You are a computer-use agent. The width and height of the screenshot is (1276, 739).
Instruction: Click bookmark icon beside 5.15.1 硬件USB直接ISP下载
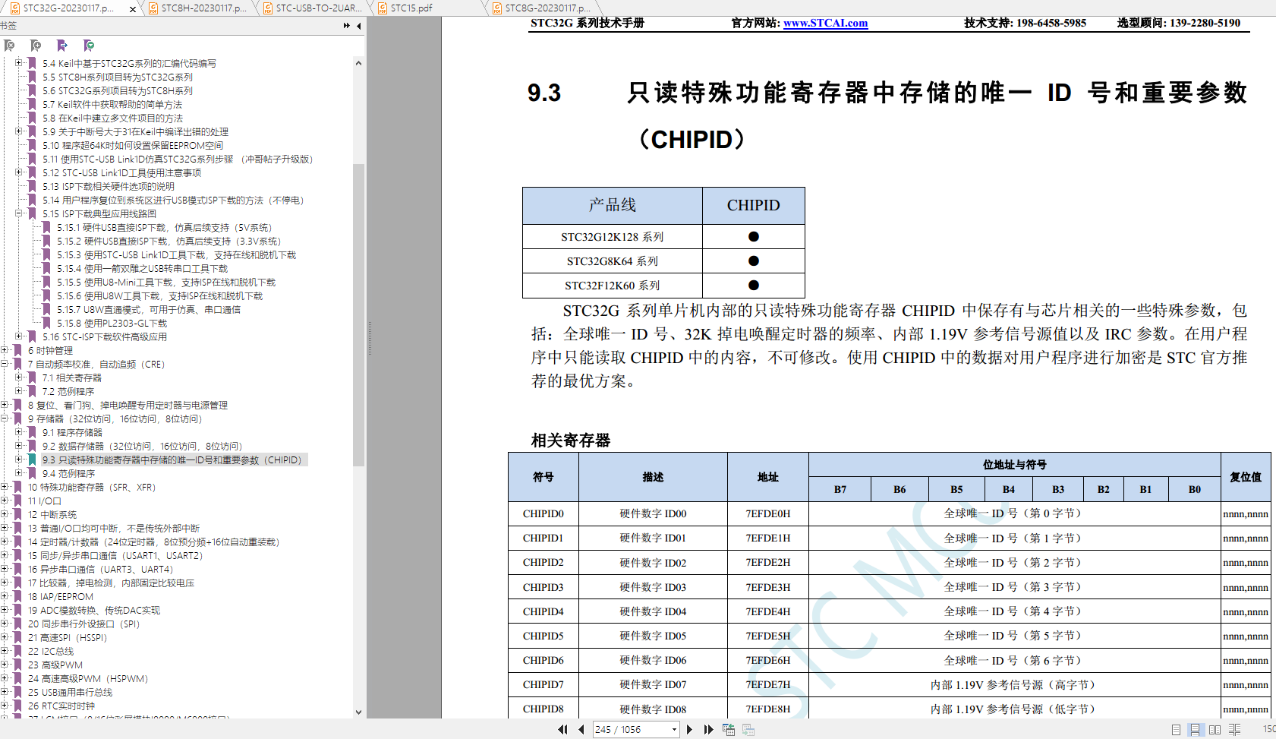point(47,227)
